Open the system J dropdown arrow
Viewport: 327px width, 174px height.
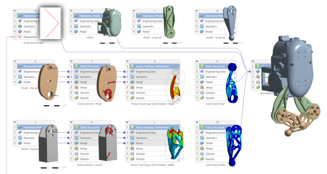(x=15, y=122)
